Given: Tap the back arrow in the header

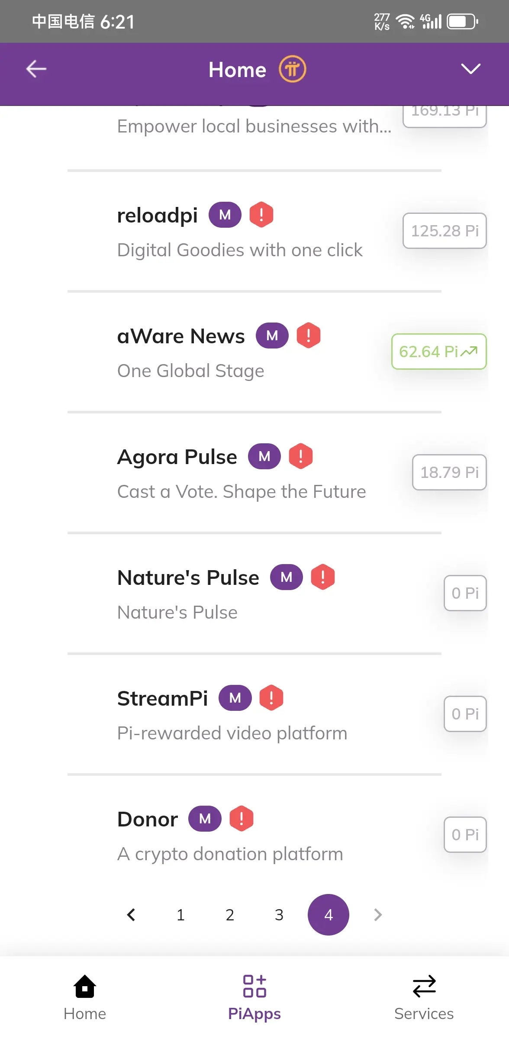Looking at the screenshot, I should click(x=36, y=69).
